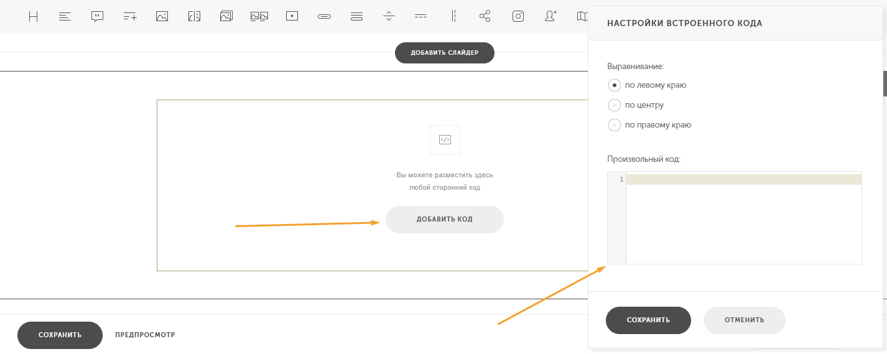This screenshot has width=887, height=354.
Task: Insert a single image block
Action: 162,17
